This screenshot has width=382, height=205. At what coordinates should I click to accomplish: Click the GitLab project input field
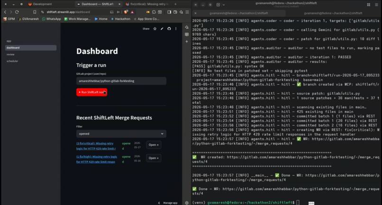(121, 81)
